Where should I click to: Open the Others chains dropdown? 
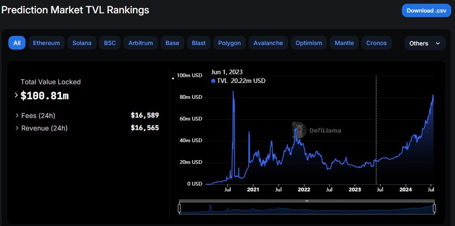425,43
